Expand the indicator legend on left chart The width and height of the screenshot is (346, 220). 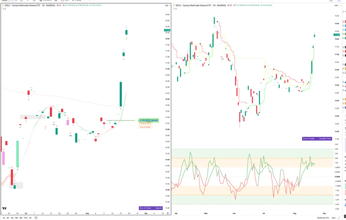coord(4,9)
